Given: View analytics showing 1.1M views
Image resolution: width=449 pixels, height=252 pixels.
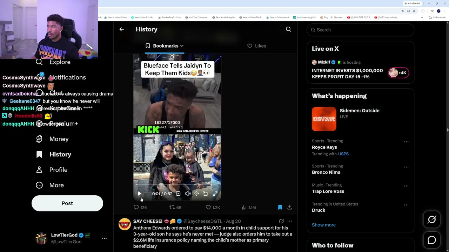Looking at the screenshot, I should (249, 208).
